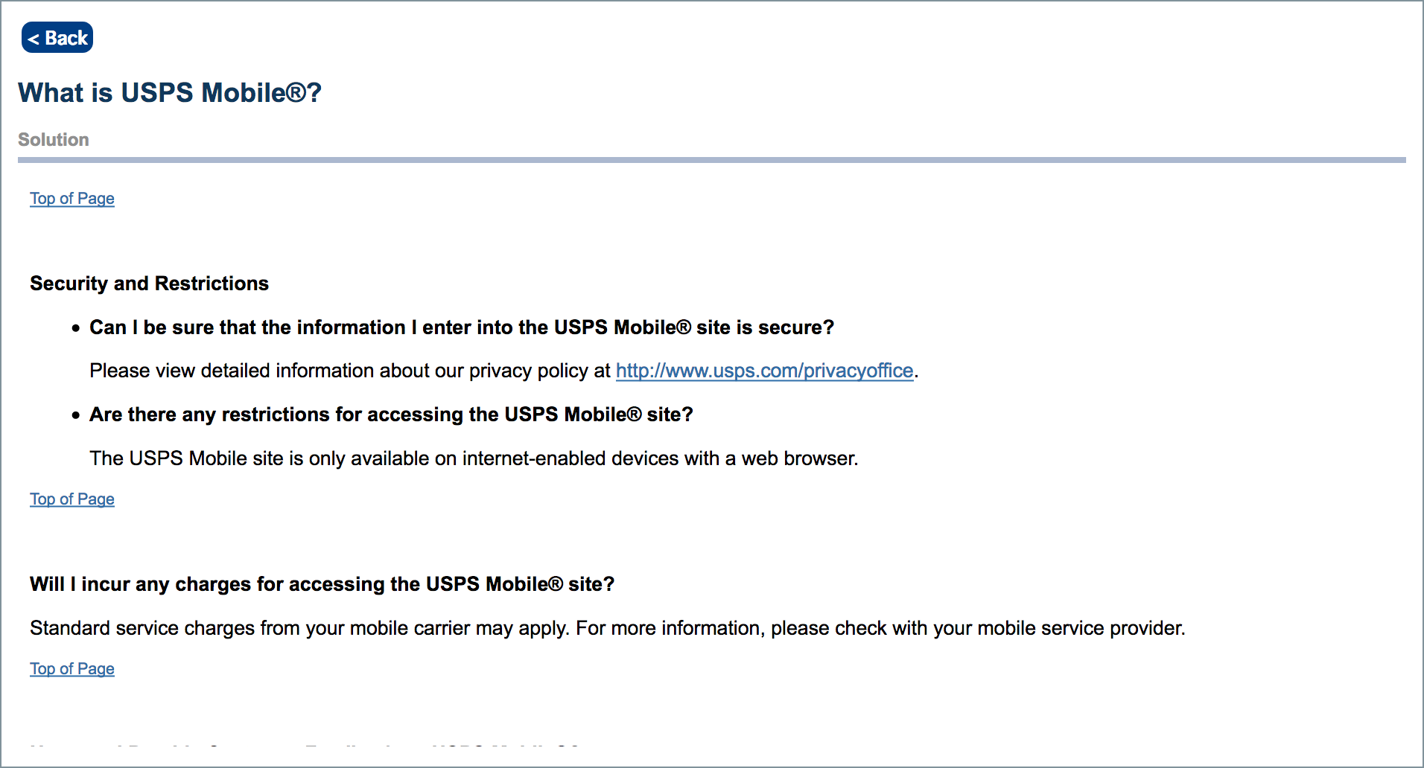Image resolution: width=1424 pixels, height=768 pixels.
Task: Click the Security and Restrictions heading
Action: [x=149, y=283]
